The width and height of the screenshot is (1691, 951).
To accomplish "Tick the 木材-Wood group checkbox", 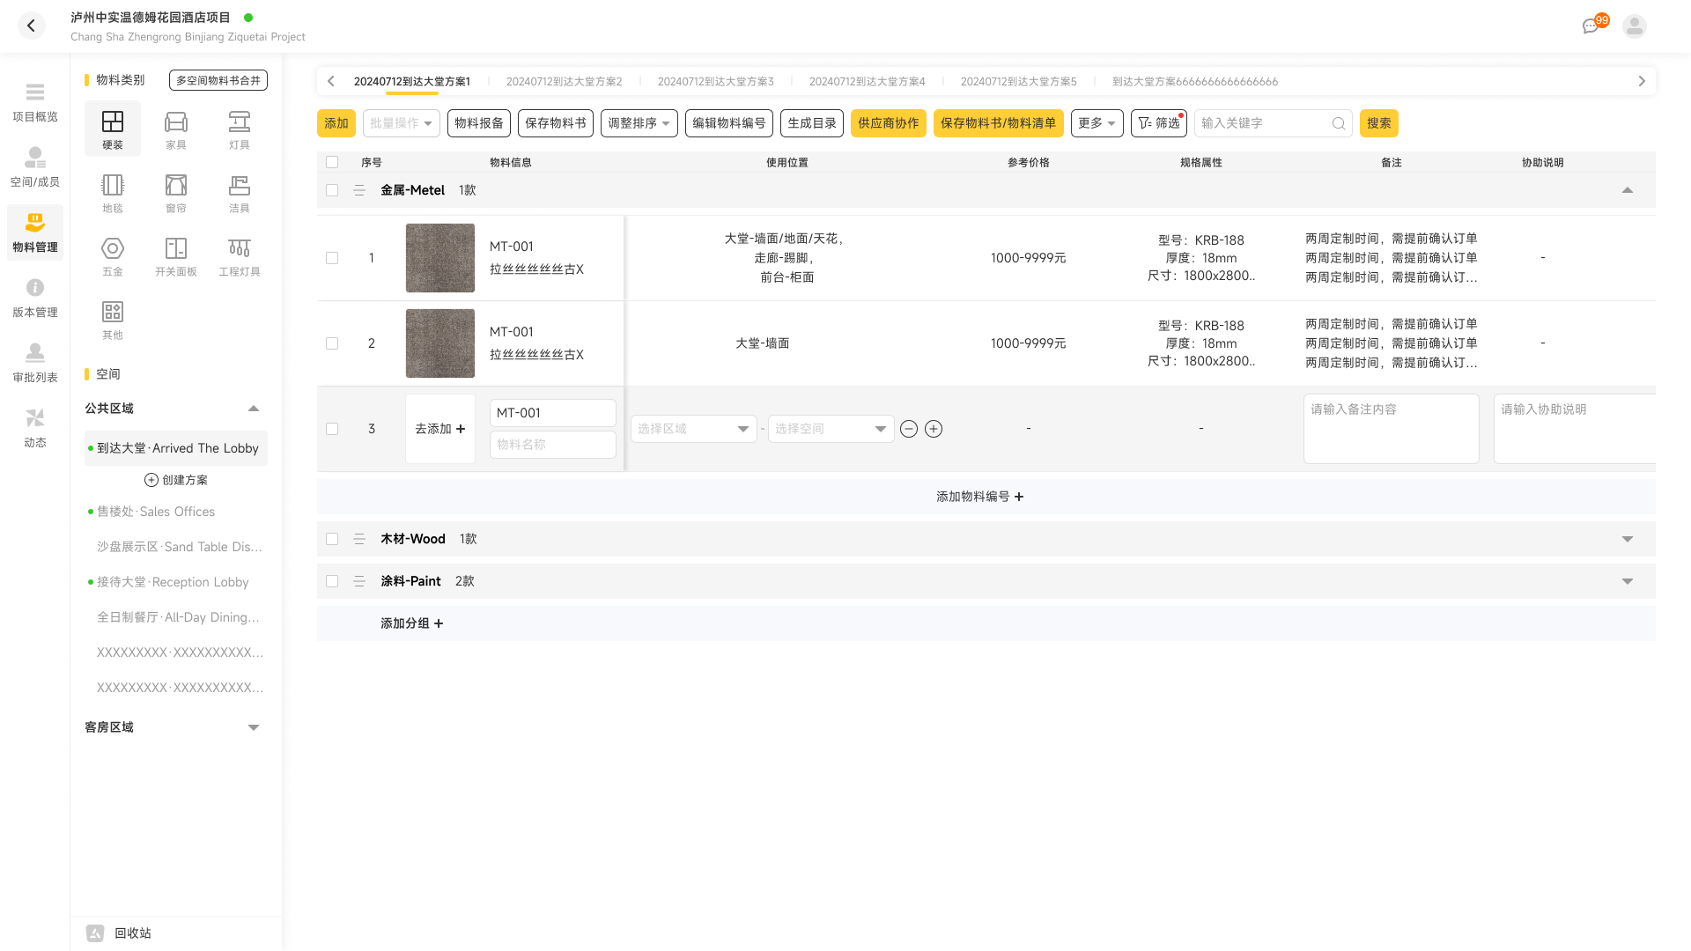I will click(332, 539).
